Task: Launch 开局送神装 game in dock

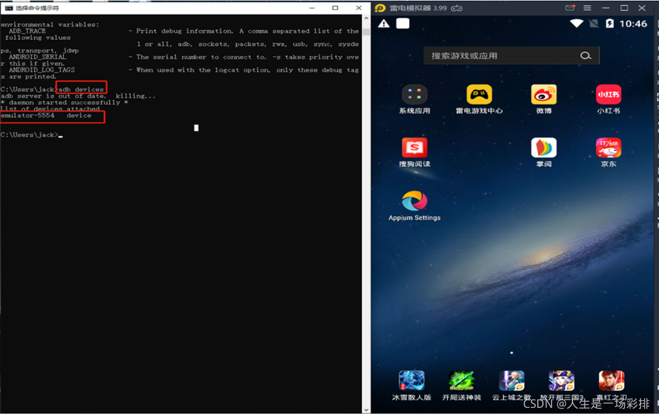Action: pyautogui.click(x=462, y=381)
